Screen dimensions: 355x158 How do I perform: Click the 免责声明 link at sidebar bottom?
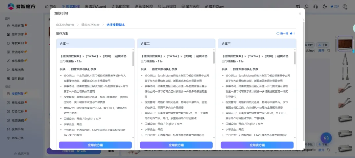(x=22, y=153)
